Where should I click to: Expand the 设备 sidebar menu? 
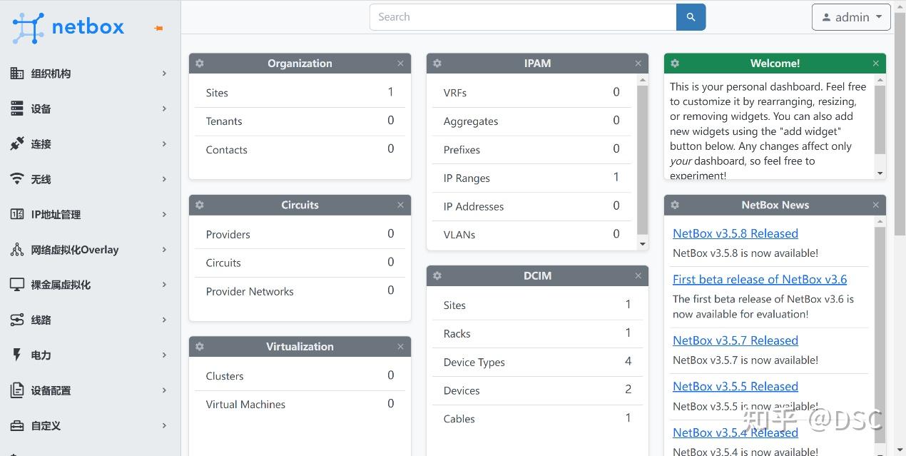89,108
